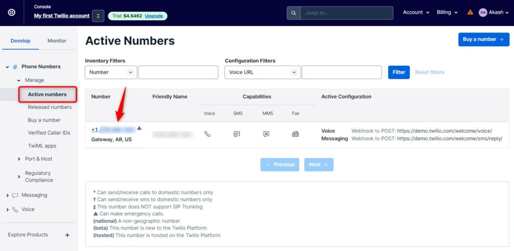Viewport: 514px width, 251px height.
Task: Click the emergency calls triangle icon by number
Action: tap(140, 128)
